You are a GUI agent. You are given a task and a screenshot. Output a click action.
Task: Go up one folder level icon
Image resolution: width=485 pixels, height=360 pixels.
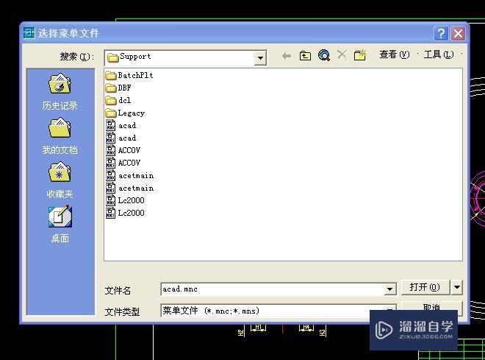pyautogui.click(x=305, y=56)
